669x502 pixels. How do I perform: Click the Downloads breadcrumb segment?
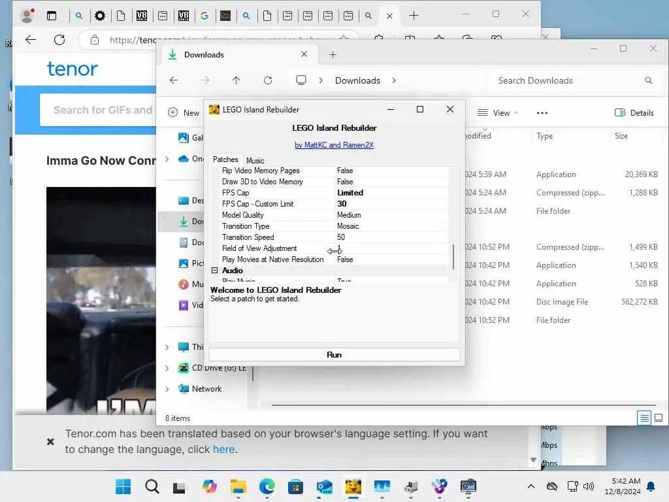357,80
